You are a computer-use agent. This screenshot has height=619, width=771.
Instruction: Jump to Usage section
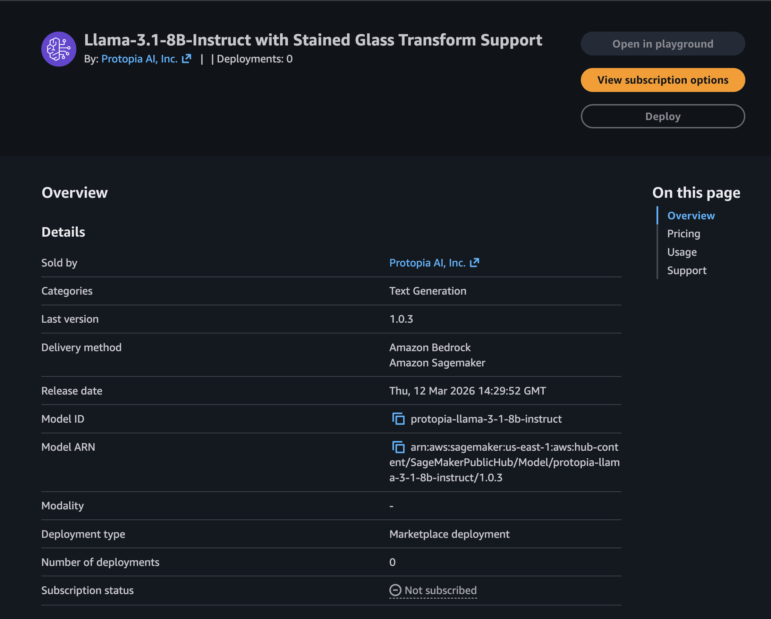point(681,252)
